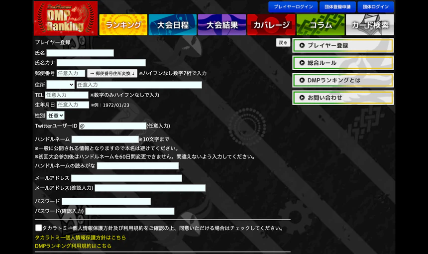Open the 大会日程 navigation tab
The height and width of the screenshot is (254, 428).
click(173, 24)
